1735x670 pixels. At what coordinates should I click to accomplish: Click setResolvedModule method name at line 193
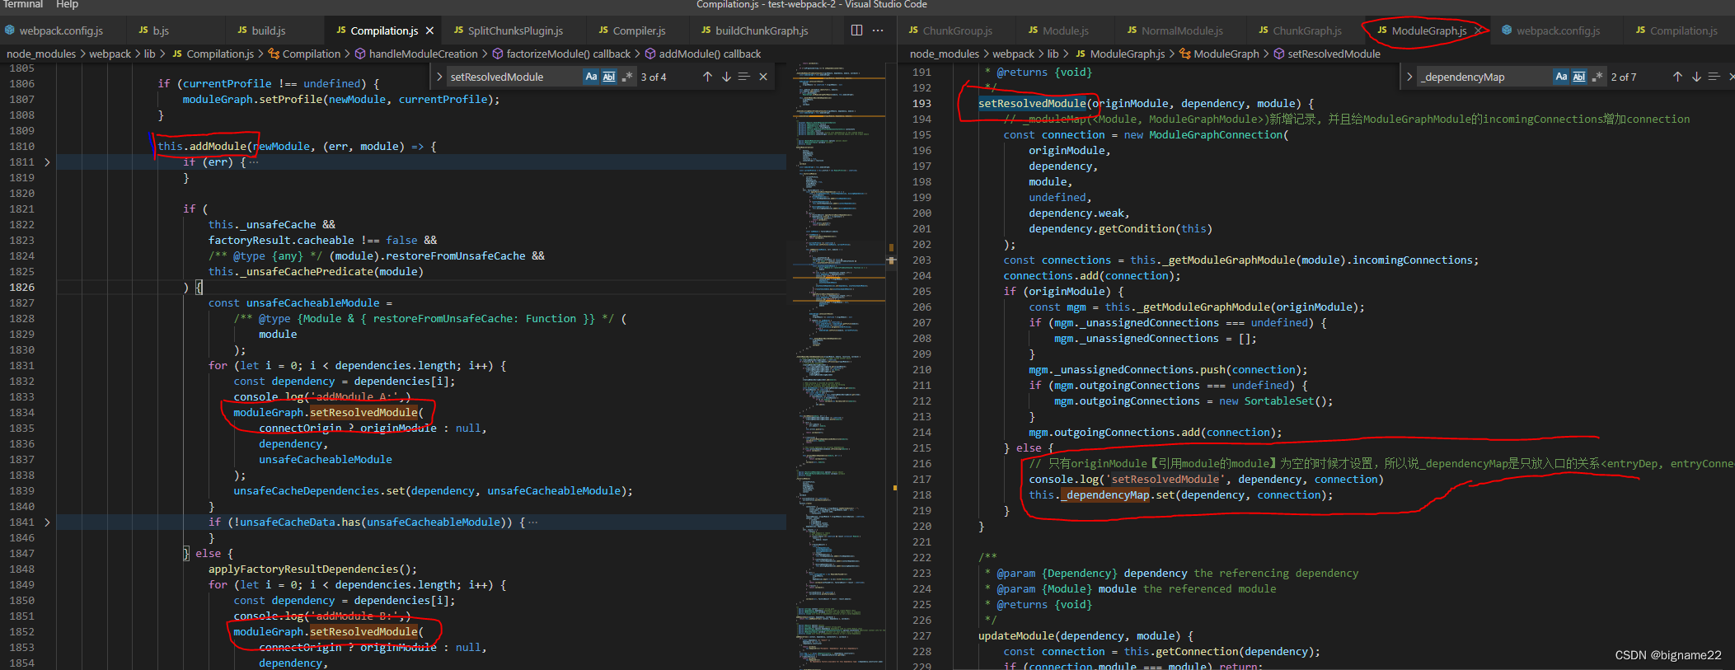1032,104
